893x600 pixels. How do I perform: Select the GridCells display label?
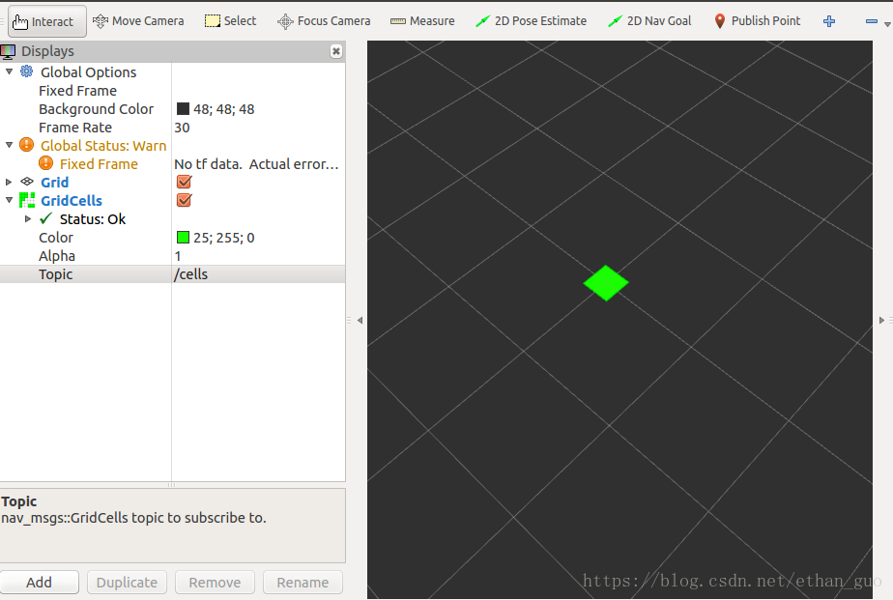pos(72,201)
